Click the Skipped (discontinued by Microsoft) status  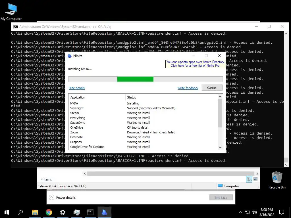pos(151,108)
